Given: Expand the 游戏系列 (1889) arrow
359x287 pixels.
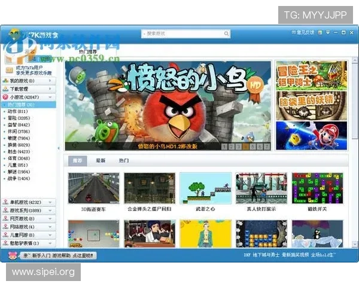Looking at the screenshot, I should pos(50,210).
